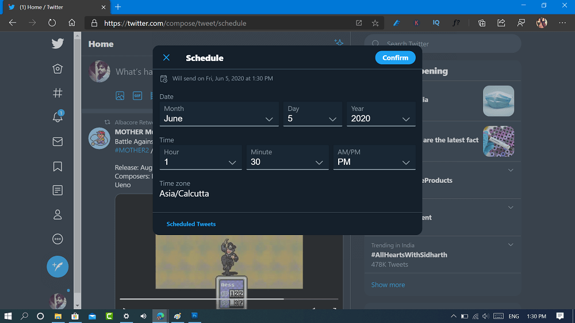The height and width of the screenshot is (323, 575).
Task: Open Home from the sidebar
Action: tap(57, 68)
